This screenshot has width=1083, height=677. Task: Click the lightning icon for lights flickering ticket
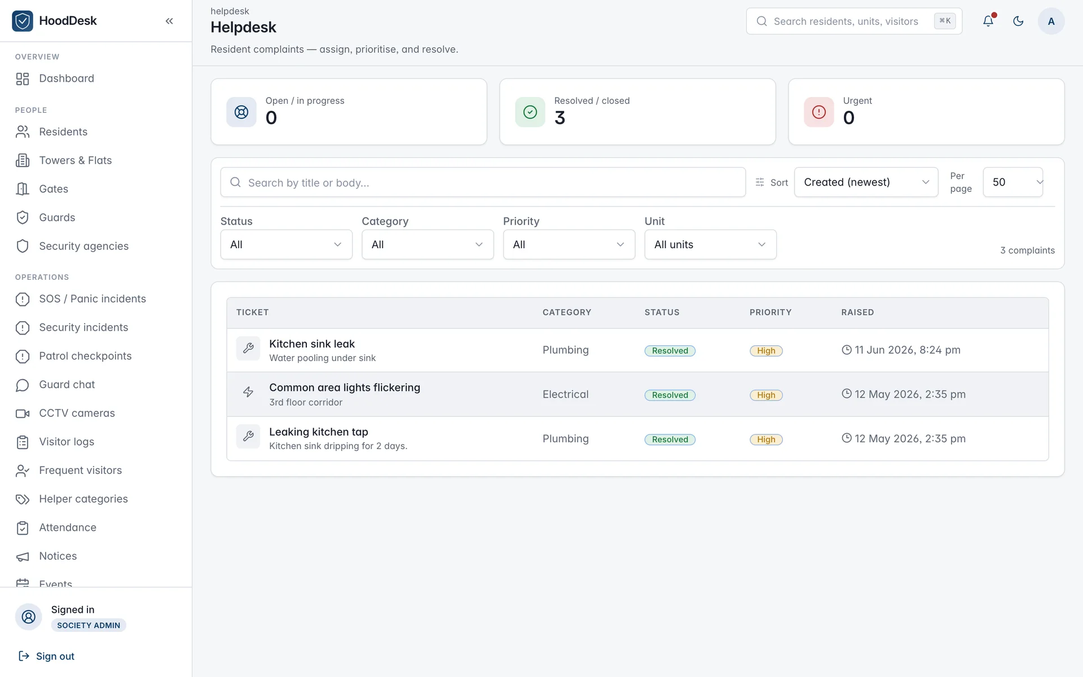tap(248, 392)
